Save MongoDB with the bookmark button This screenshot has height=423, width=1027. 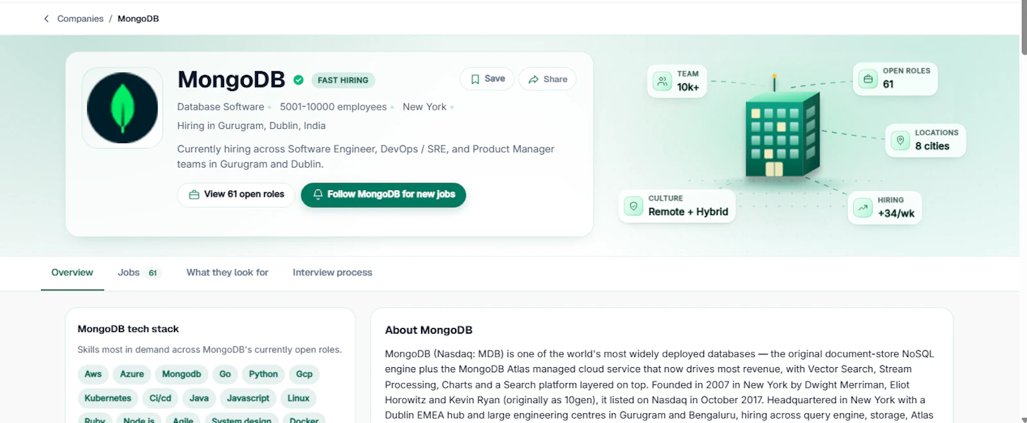(487, 79)
